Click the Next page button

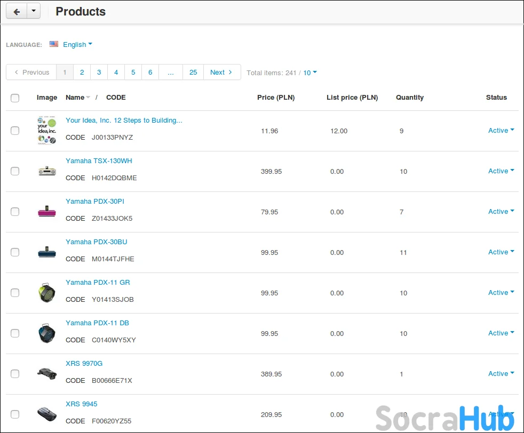click(221, 73)
